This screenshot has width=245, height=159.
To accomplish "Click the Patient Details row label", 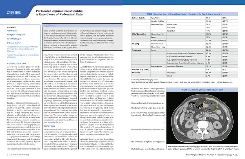I will [138, 18].
